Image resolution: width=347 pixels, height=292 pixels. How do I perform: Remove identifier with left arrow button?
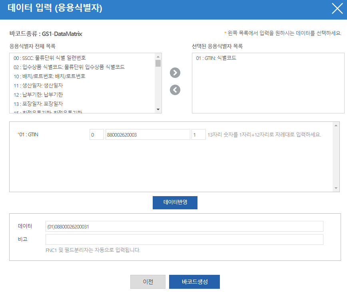click(x=175, y=90)
